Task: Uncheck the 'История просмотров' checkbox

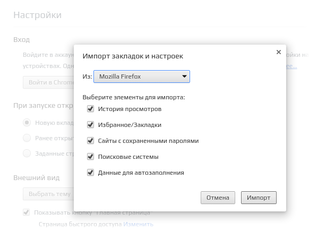Action: tap(90, 109)
